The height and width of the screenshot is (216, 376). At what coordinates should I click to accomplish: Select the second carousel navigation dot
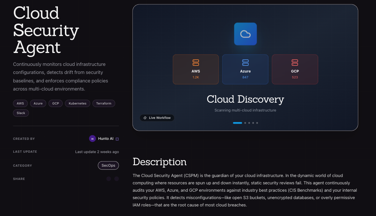245,123
